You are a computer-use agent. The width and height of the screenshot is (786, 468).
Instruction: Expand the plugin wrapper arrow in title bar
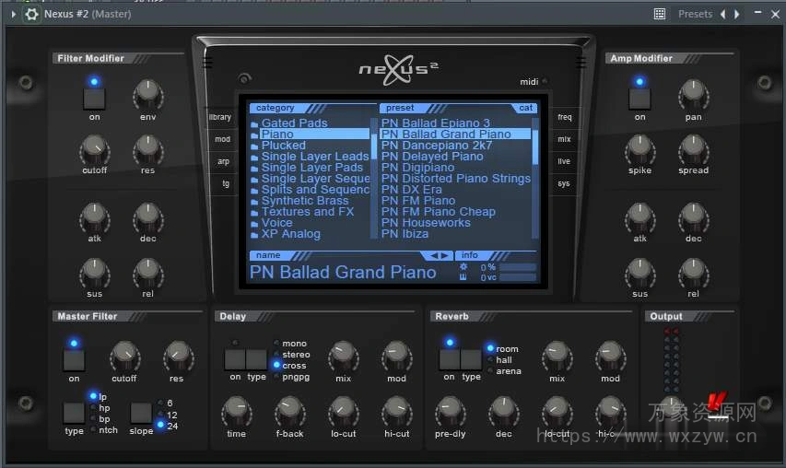pos(14,14)
